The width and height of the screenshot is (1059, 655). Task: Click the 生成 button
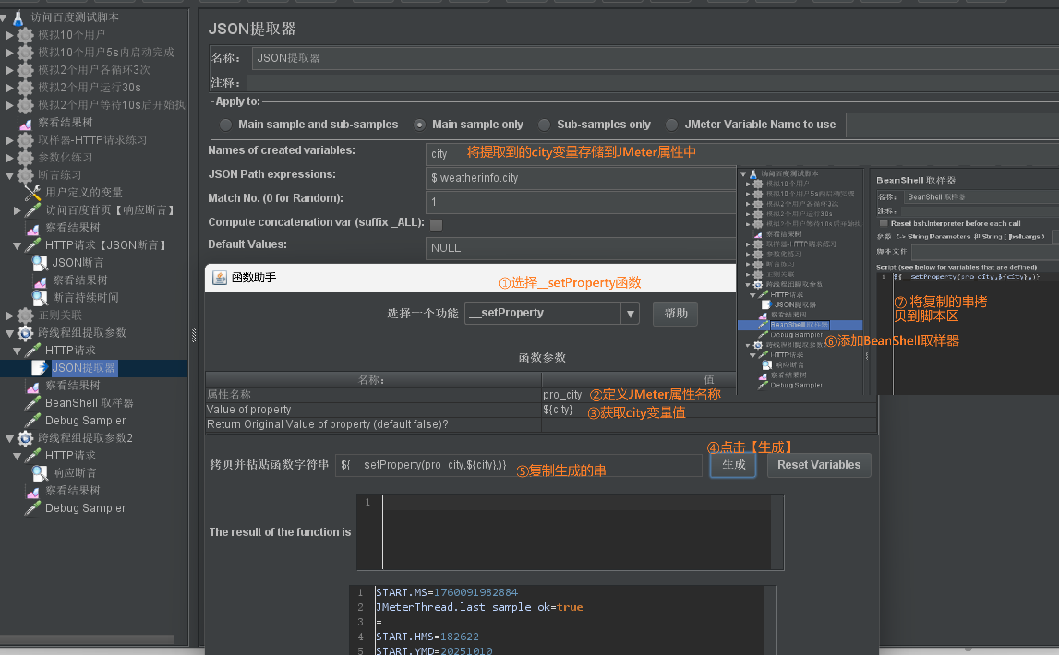click(733, 464)
